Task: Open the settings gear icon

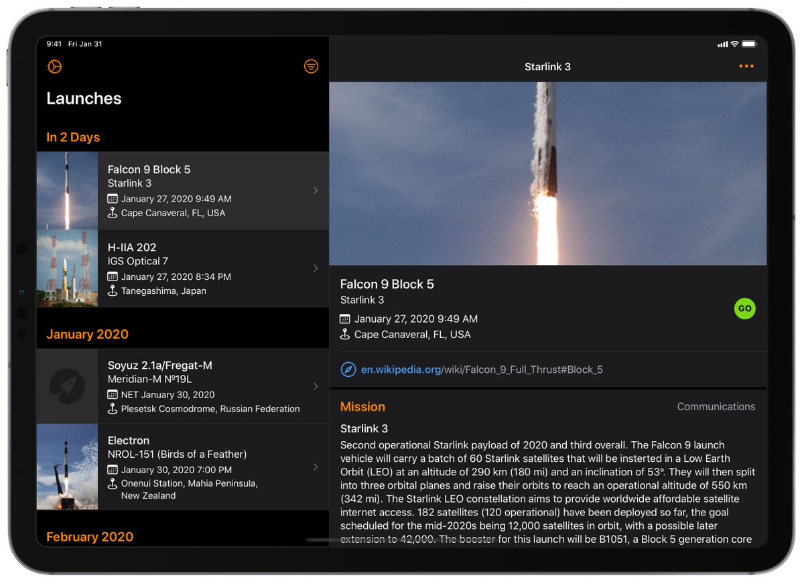Action: 55,66
